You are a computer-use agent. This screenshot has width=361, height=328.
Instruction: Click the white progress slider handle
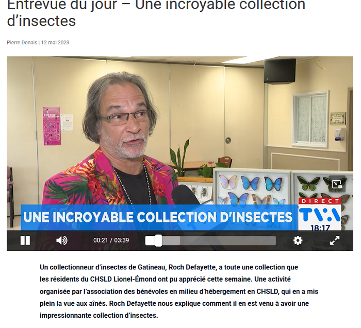[x=158, y=240]
